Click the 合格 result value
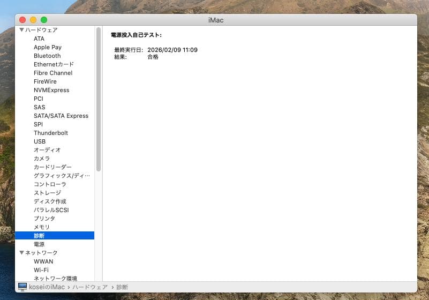 pos(153,57)
